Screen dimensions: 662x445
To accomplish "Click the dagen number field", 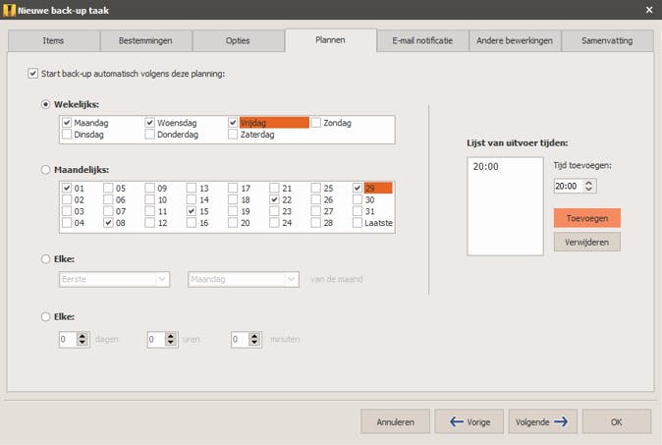I will click(69, 340).
